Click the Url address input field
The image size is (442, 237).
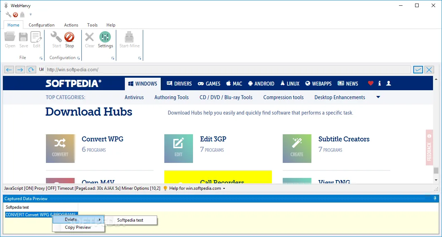pyautogui.click(x=228, y=70)
